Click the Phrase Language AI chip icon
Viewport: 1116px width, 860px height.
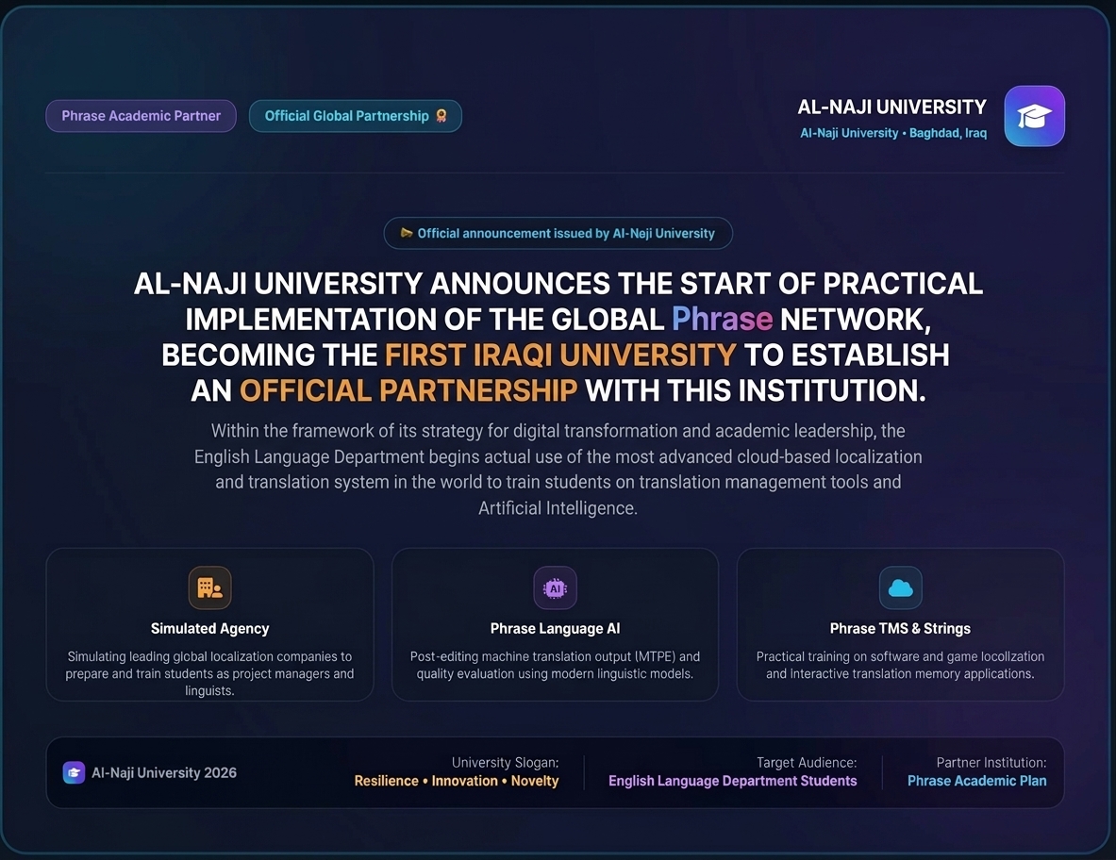pos(555,587)
